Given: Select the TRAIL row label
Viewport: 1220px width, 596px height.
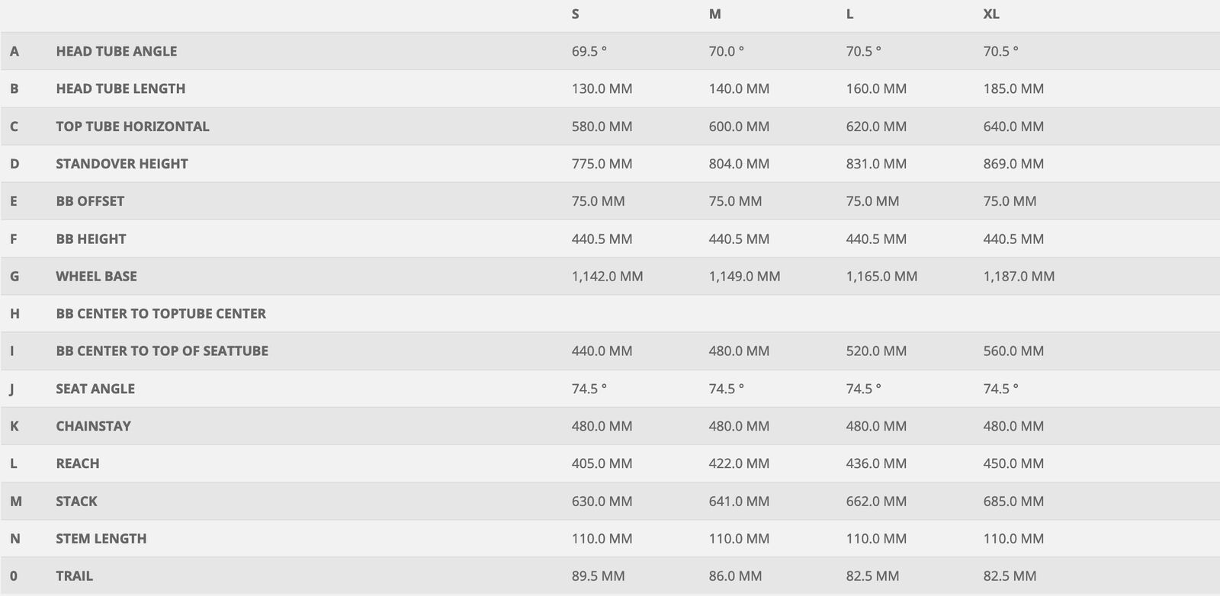Looking at the screenshot, I should tap(74, 575).
